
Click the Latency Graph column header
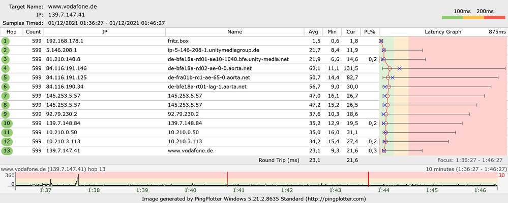pos(443,32)
